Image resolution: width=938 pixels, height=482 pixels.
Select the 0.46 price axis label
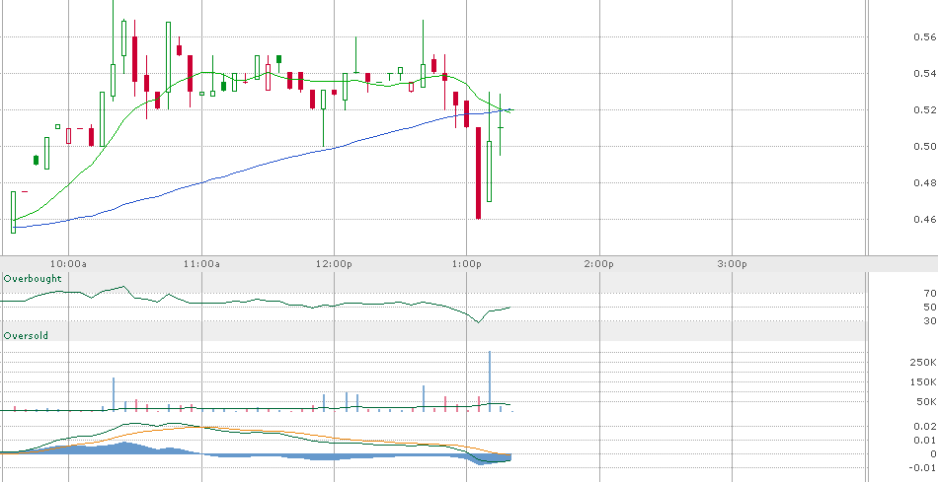tap(925, 219)
